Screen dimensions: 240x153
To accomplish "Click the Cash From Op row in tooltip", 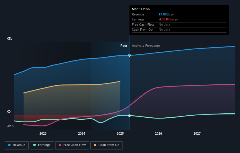I will pyautogui.click(x=179, y=30).
